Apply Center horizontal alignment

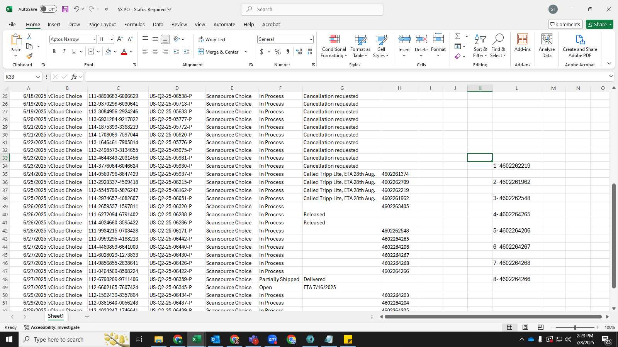click(x=155, y=52)
